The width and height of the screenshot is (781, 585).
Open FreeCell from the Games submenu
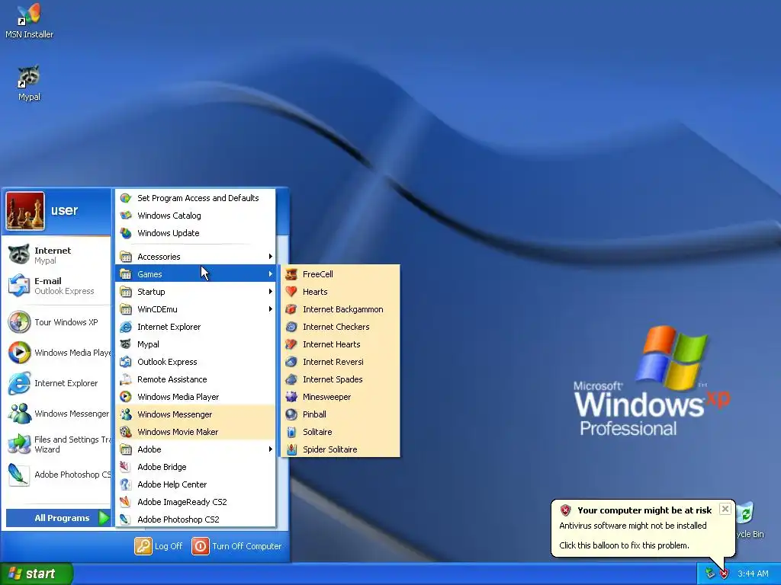340,274
